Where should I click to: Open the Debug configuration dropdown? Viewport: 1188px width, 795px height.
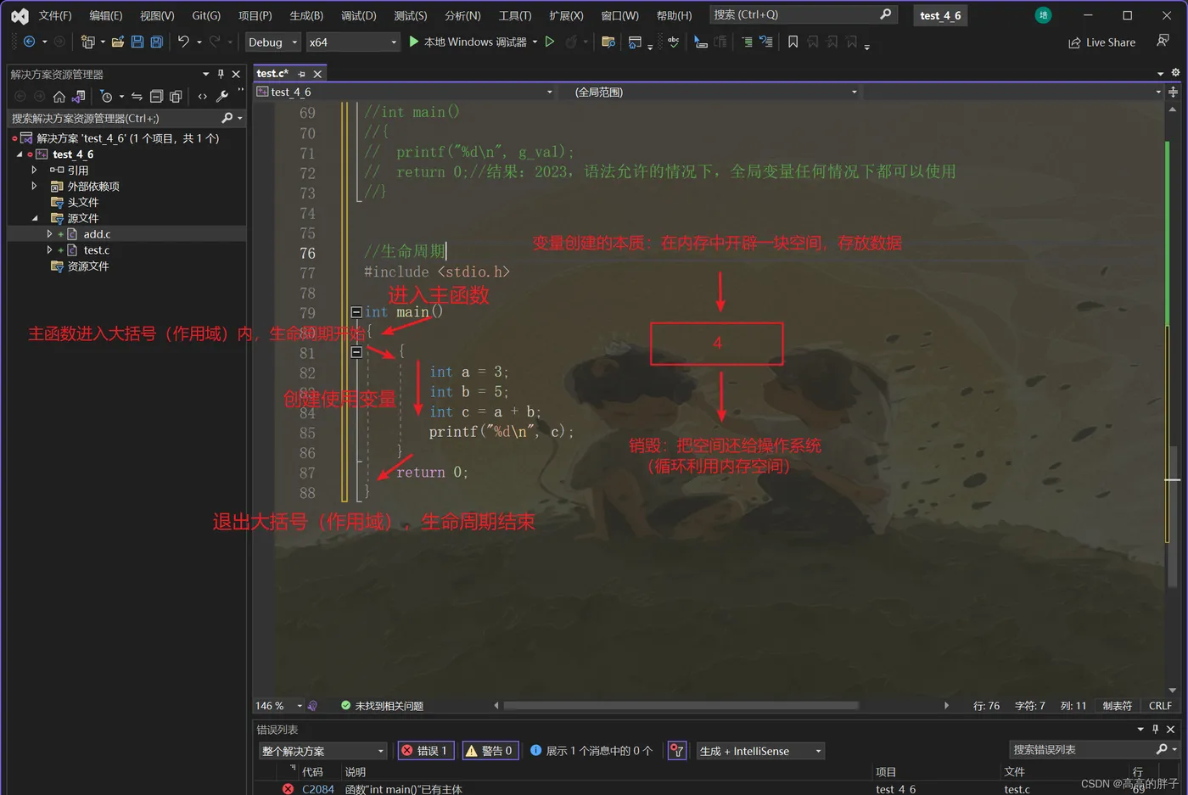272,42
